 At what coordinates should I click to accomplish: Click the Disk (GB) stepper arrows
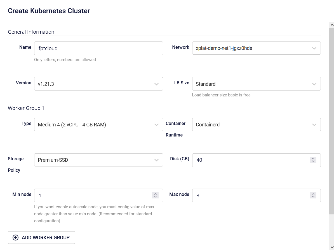[313, 160]
